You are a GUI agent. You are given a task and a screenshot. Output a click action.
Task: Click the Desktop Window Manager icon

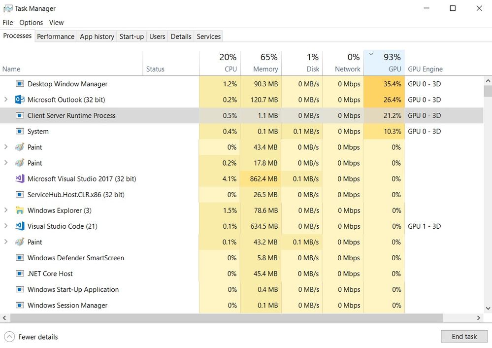click(20, 84)
